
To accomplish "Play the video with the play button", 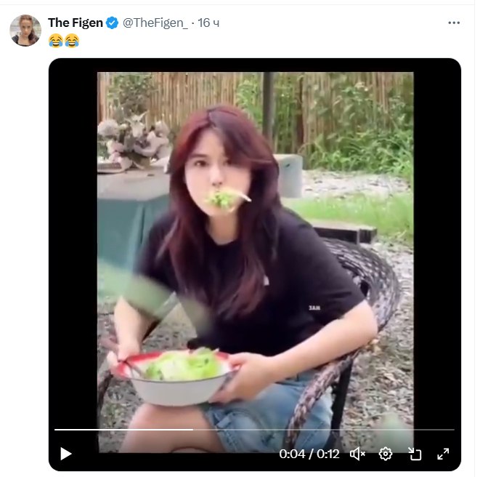I will 66,454.
